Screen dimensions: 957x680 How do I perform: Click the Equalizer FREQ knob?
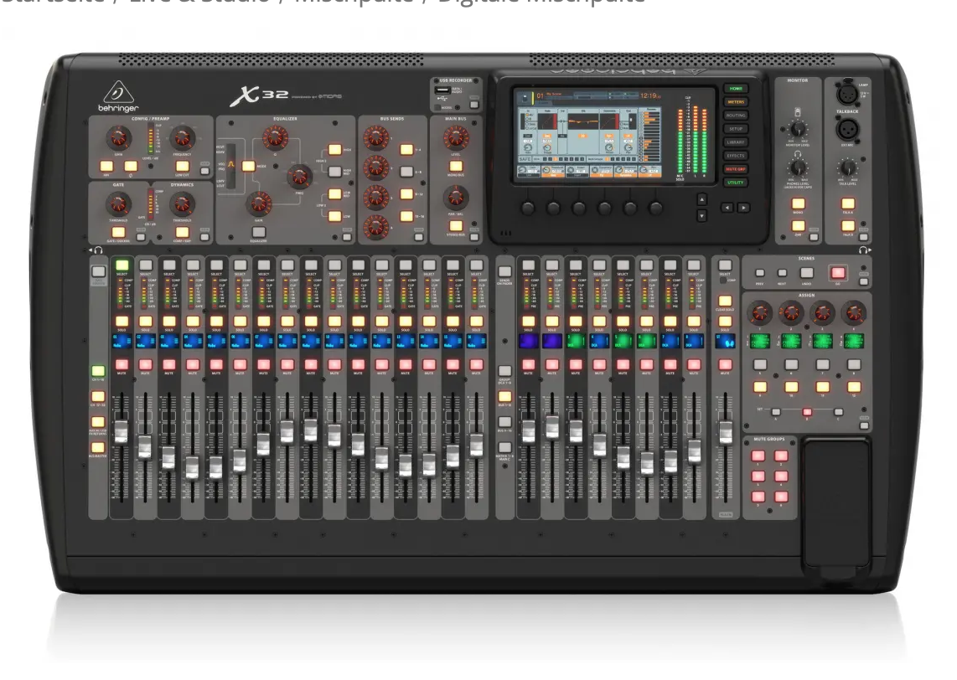(x=299, y=176)
